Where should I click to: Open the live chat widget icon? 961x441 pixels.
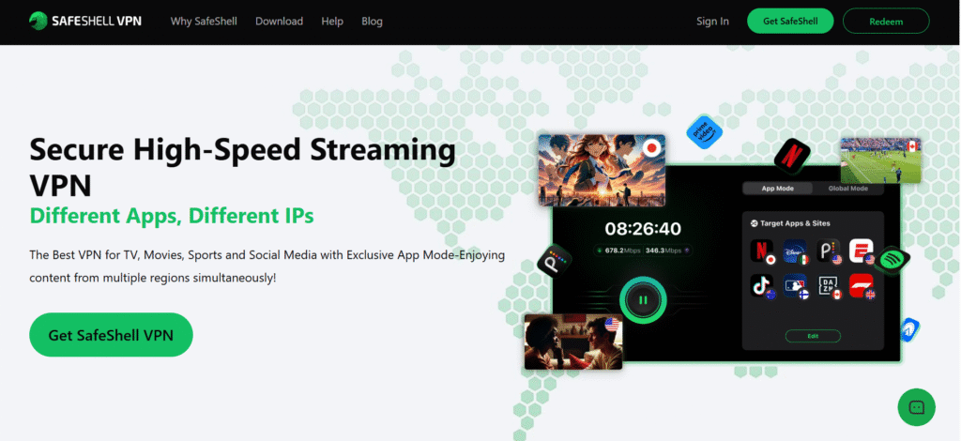pyautogui.click(x=916, y=407)
